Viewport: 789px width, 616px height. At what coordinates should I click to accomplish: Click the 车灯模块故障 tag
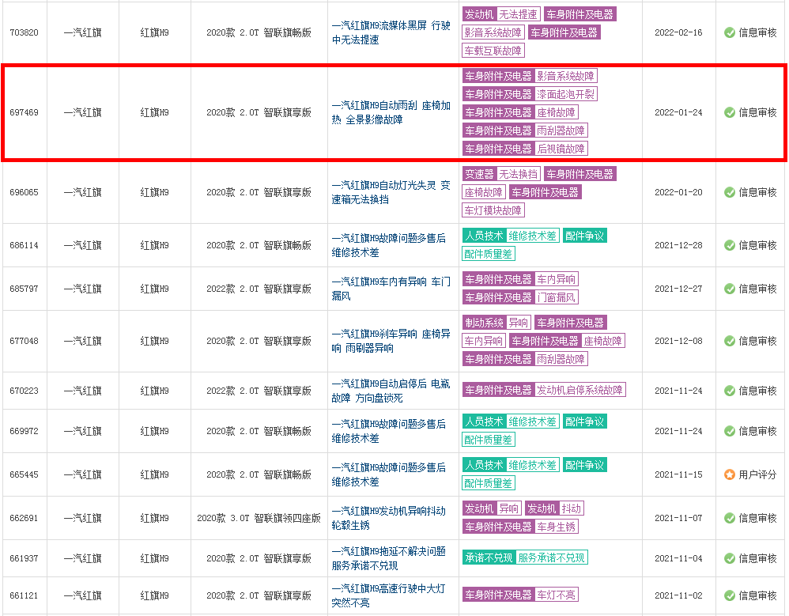tap(493, 210)
